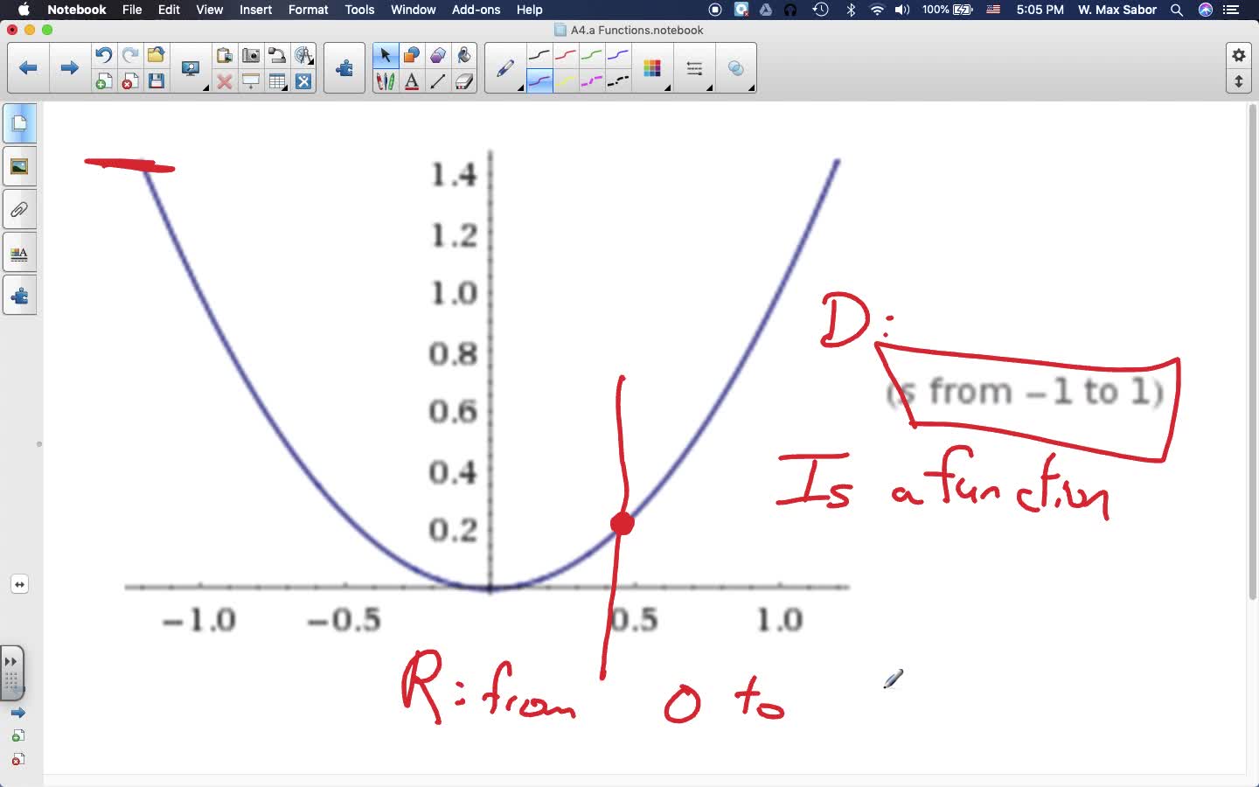Delete the page using the small bottom-left icon
1259x787 pixels.
pos(17,759)
